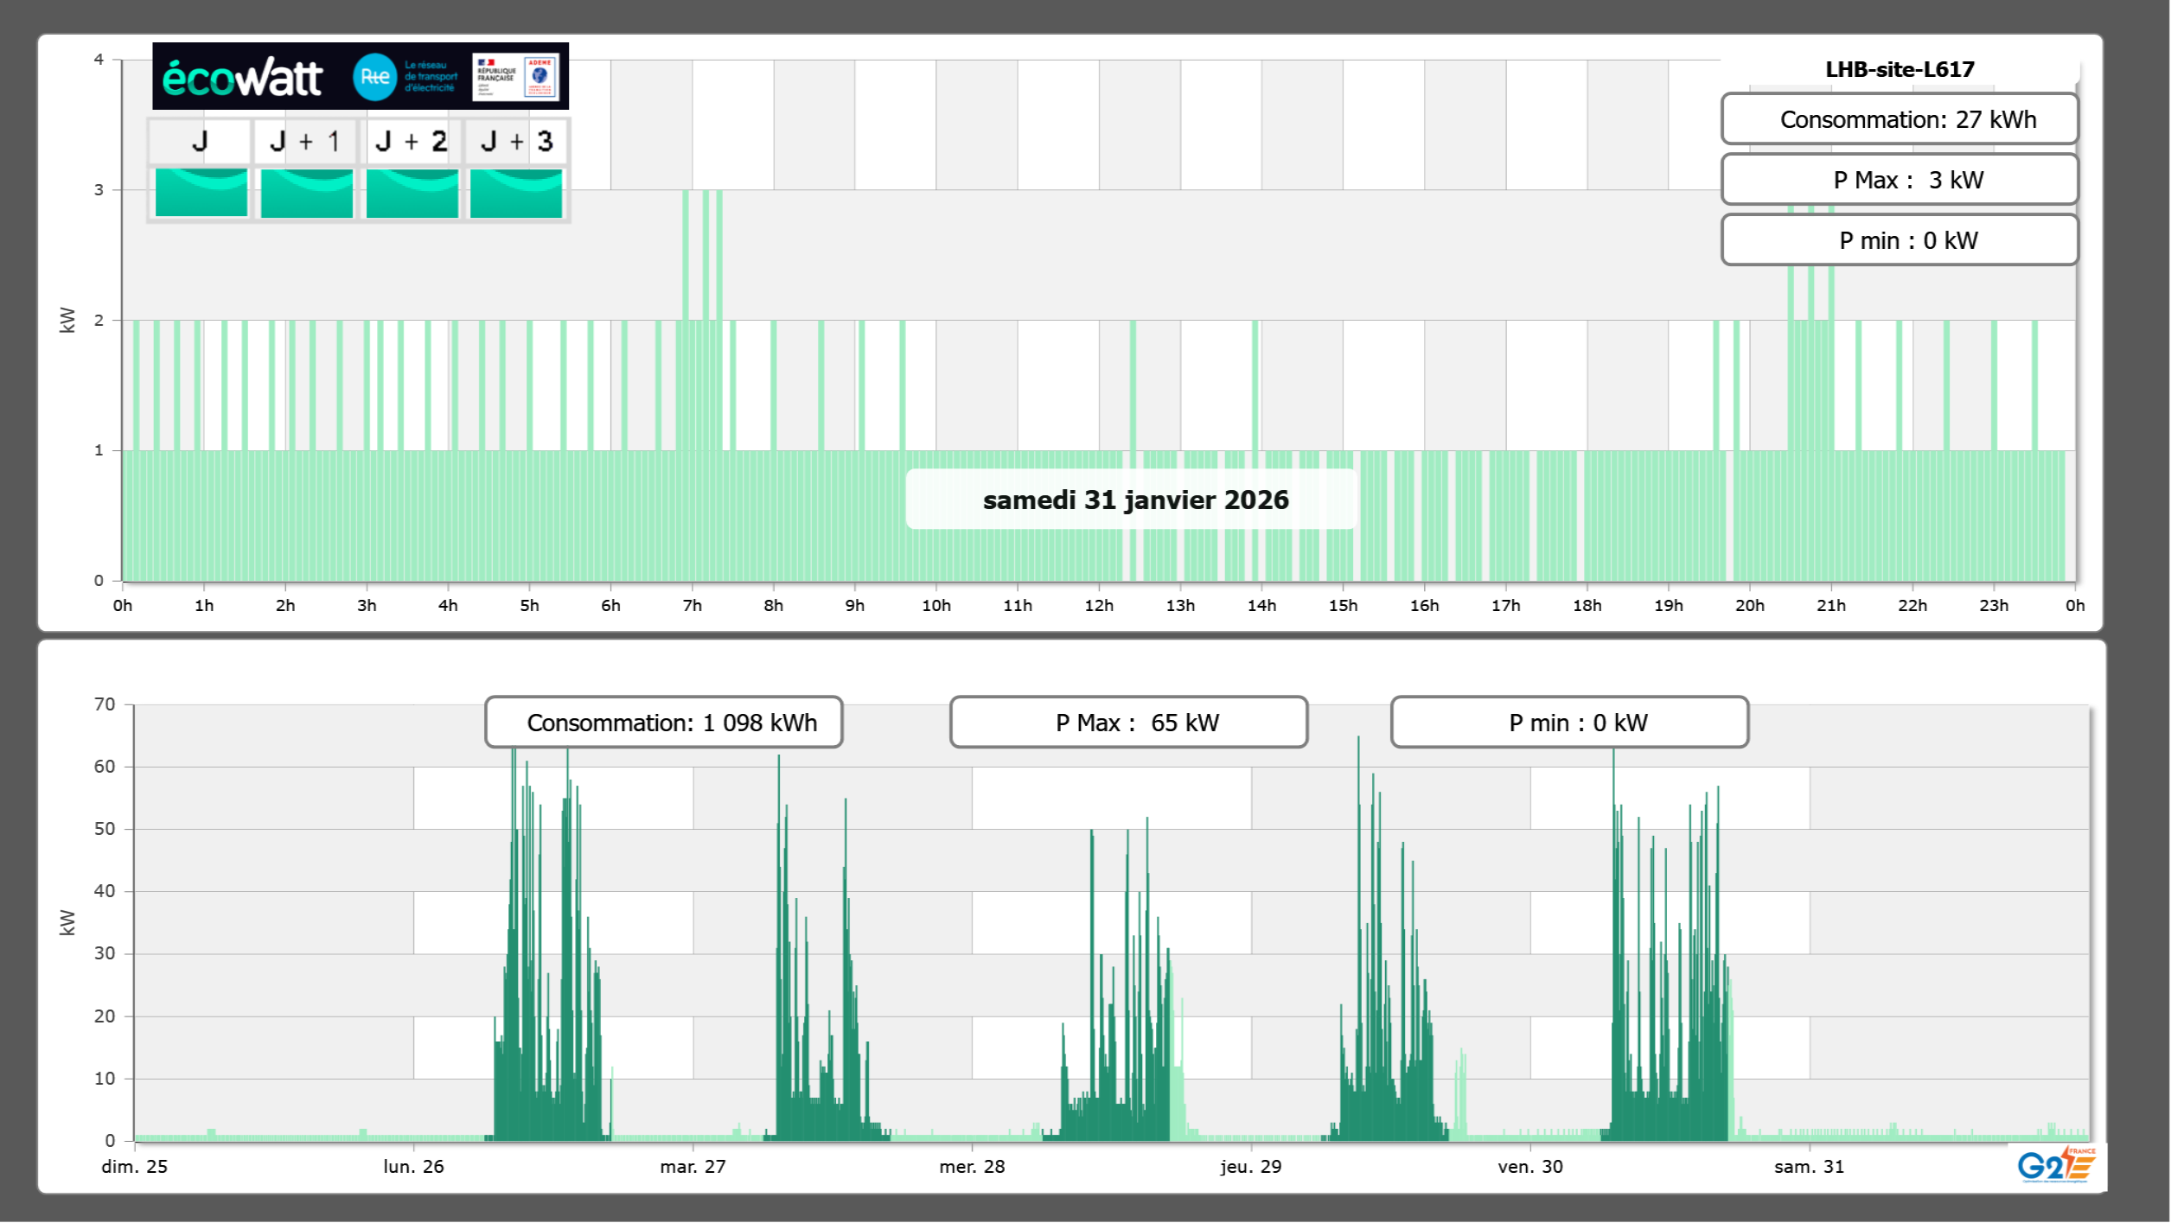This screenshot has height=1223, width=2171.
Task: Click the top P min : 0 kW box
Action: point(1900,240)
